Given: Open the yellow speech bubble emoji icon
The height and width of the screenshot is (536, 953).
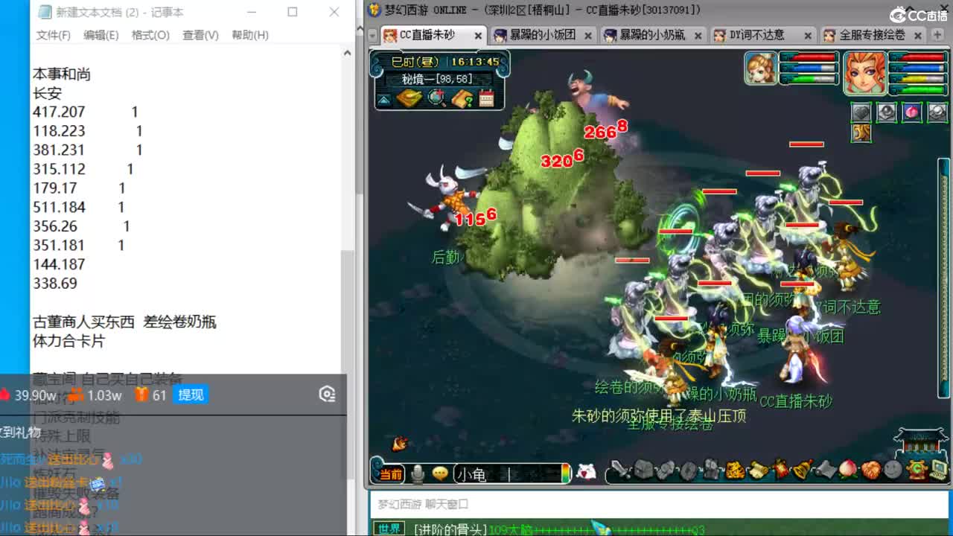Looking at the screenshot, I should pos(440,473).
